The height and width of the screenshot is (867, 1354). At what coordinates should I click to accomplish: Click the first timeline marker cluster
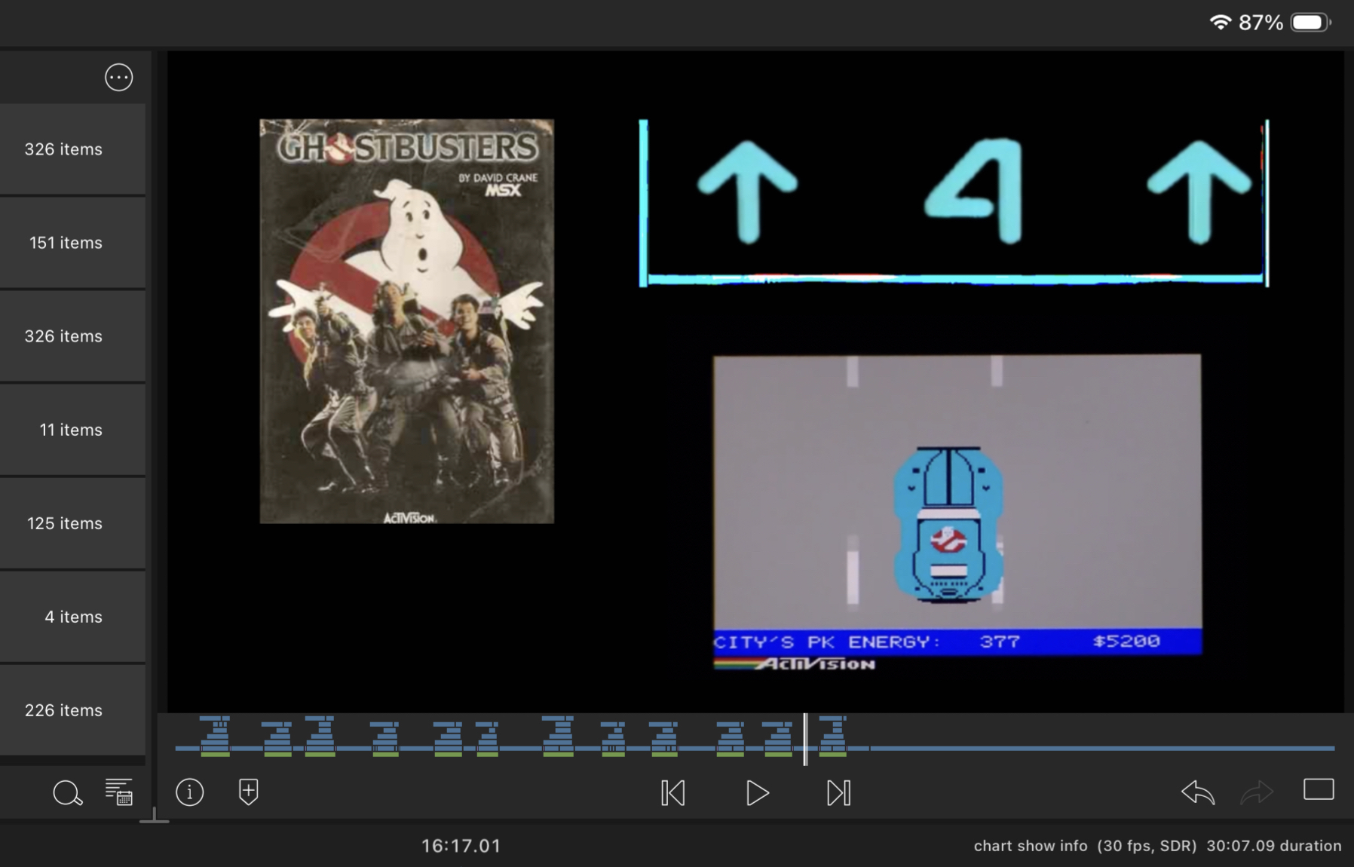coord(216,737)
